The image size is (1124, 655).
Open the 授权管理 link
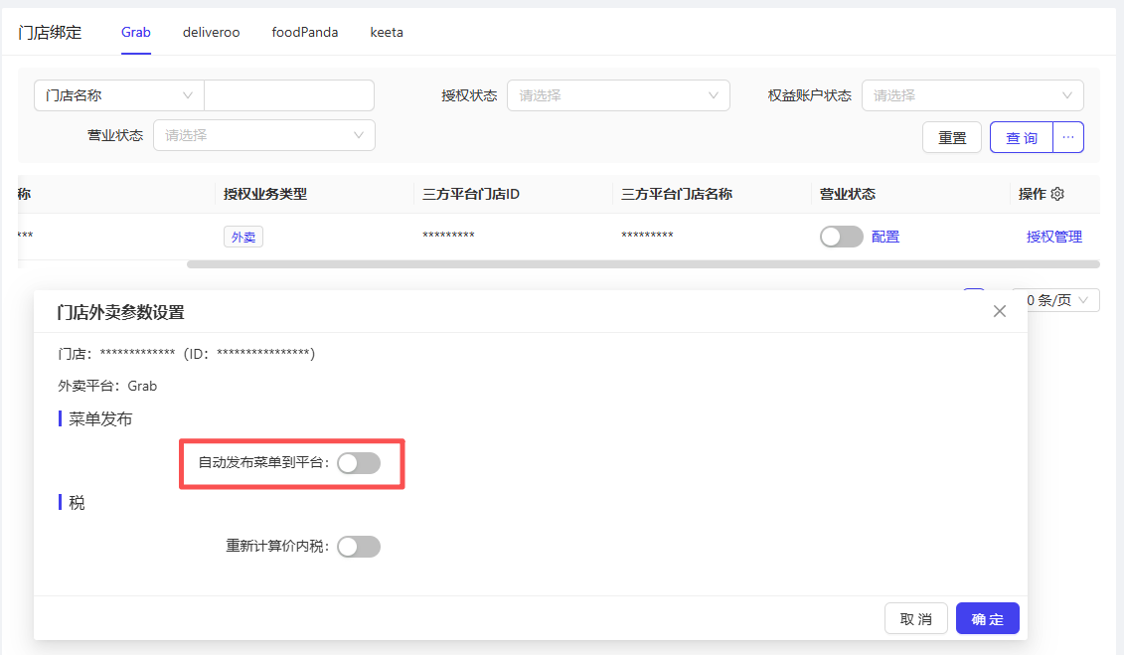click(1053, 237)
